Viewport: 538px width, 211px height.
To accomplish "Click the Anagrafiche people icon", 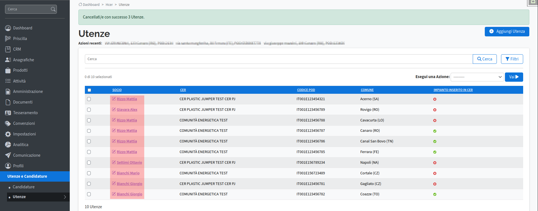I will tap(8, 60).
